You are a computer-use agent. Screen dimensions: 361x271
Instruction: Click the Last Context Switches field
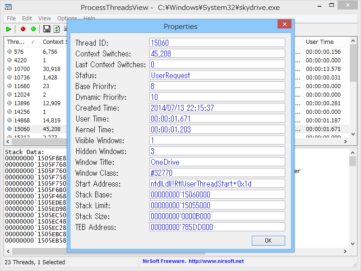click(217, 64)
